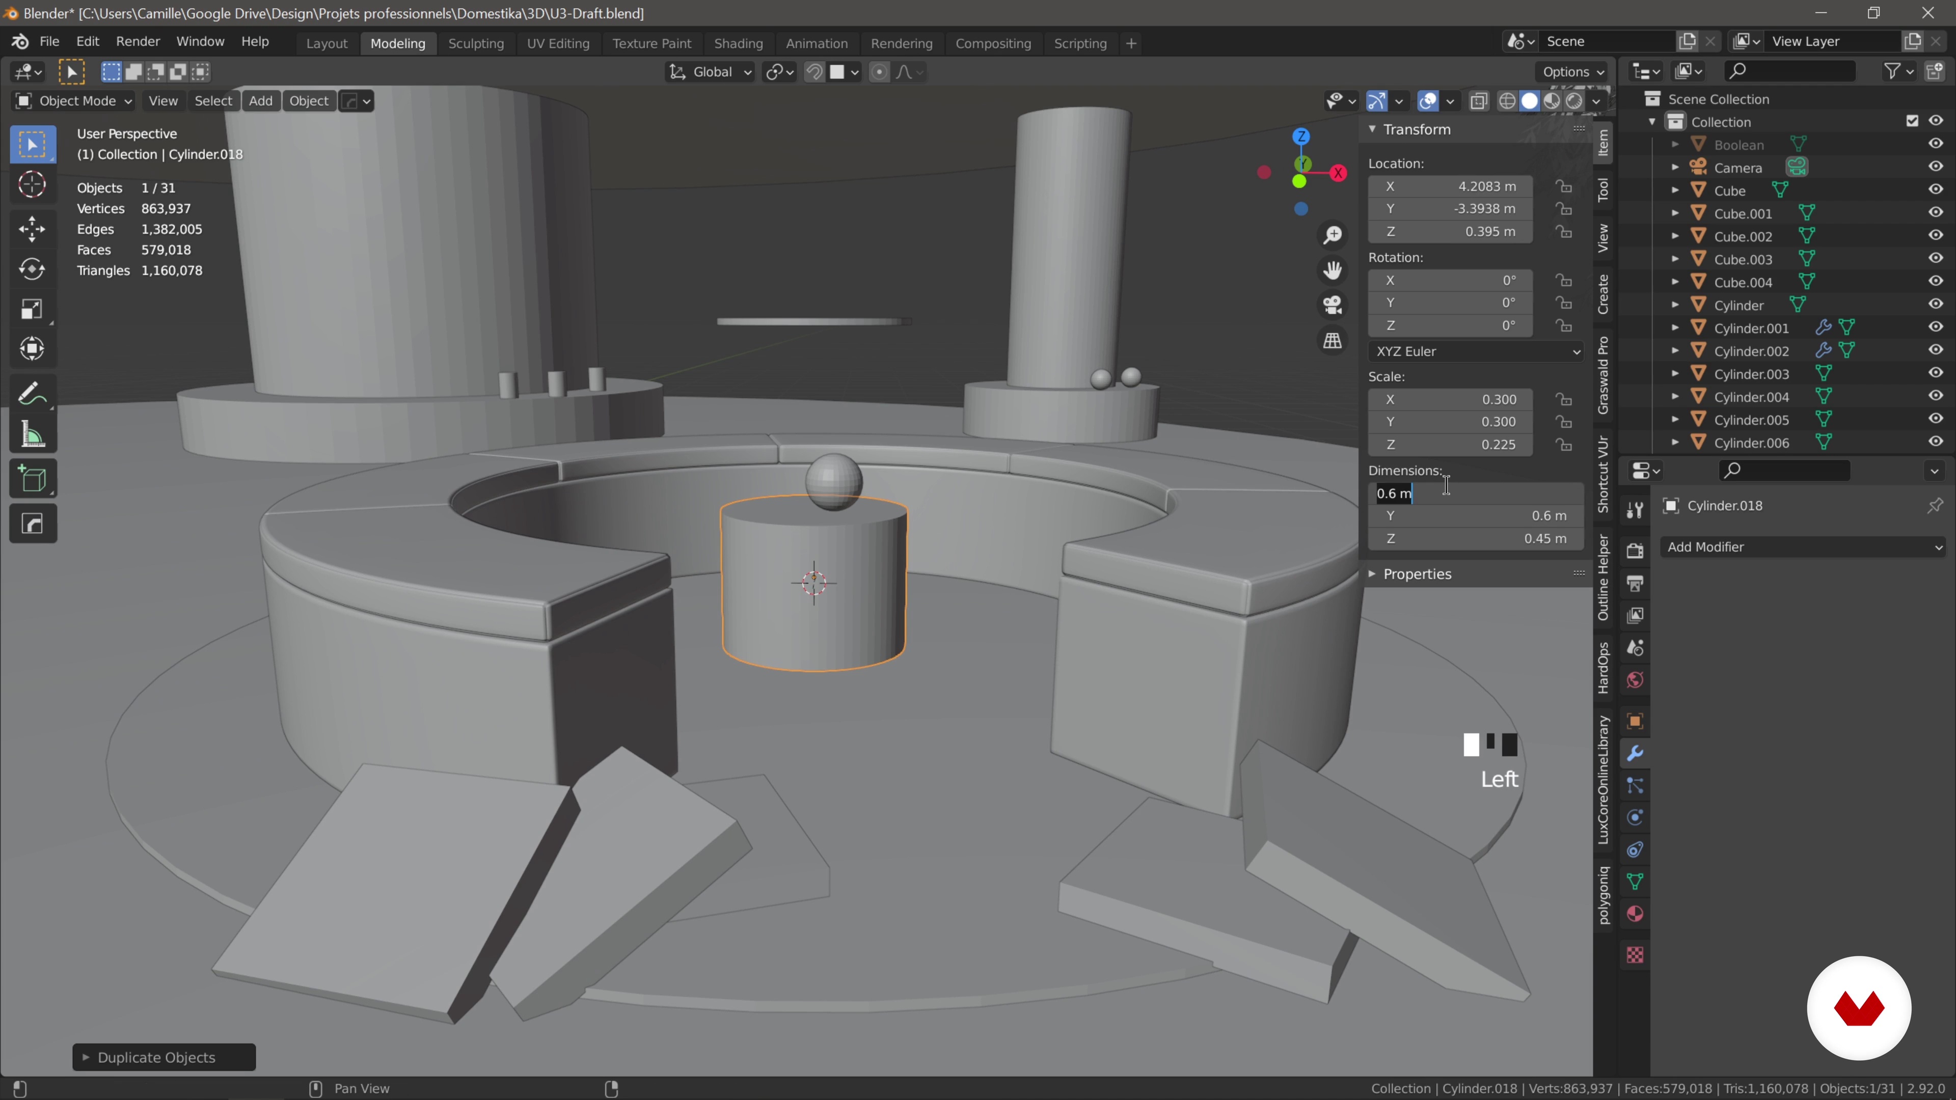Switch to the UV Editing workspace tab
The image size is (1956, 1100).
[x=558, y=43]
